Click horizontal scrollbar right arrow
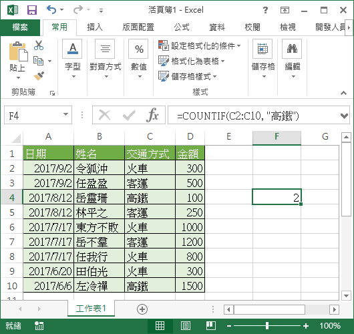Image resolution: width=354 pixels, height=334 pixels. click(x=335, y=309)
